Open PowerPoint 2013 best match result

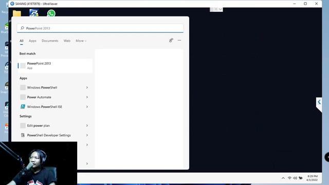[55, 66]
